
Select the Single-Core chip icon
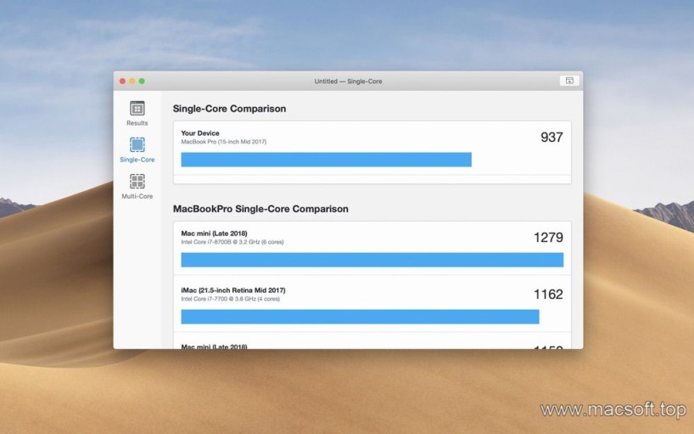coord(137,144)
